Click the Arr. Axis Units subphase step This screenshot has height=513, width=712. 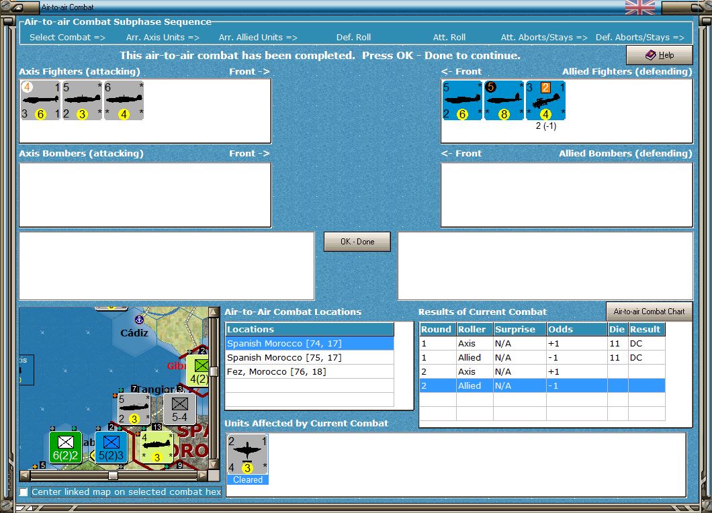click(163, 37)
